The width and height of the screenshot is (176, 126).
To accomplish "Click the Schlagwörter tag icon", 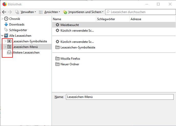I will point(6,30).
